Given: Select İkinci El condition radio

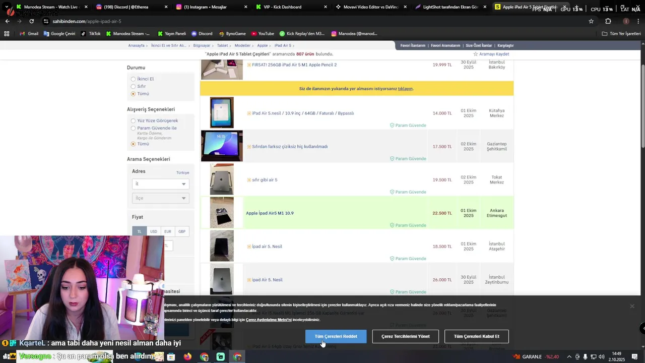Looking at the screenshot, I should pos(133,79).
